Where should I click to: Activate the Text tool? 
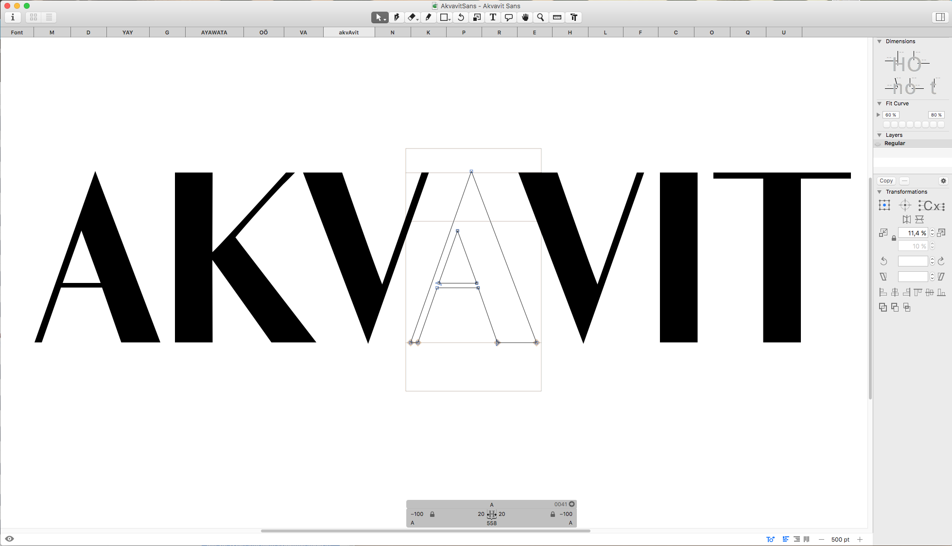click(493, 17)
